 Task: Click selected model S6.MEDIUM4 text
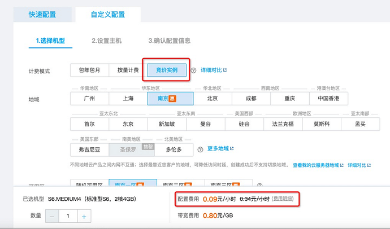pos(92,199)
